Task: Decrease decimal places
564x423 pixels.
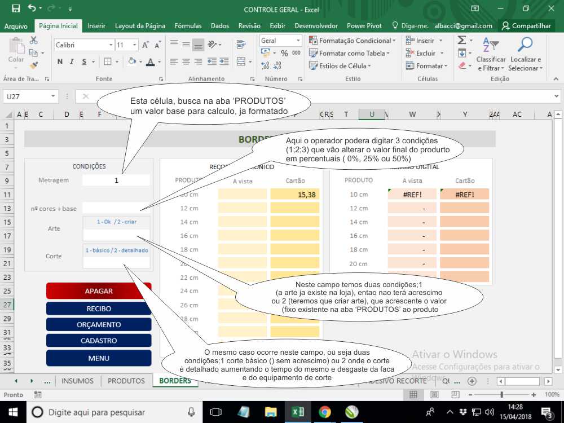Action: pyautogui.click(x=277, y=65)
